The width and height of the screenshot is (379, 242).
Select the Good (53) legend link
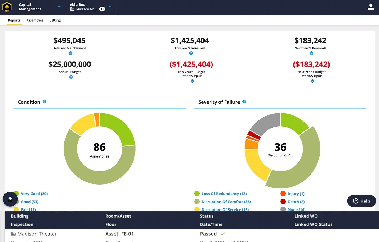tap(29, 202)
